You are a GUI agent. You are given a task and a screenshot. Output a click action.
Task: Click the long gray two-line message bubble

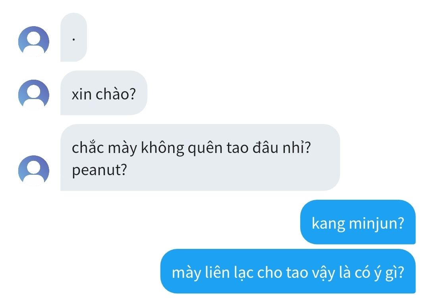(x=200, y=157)
